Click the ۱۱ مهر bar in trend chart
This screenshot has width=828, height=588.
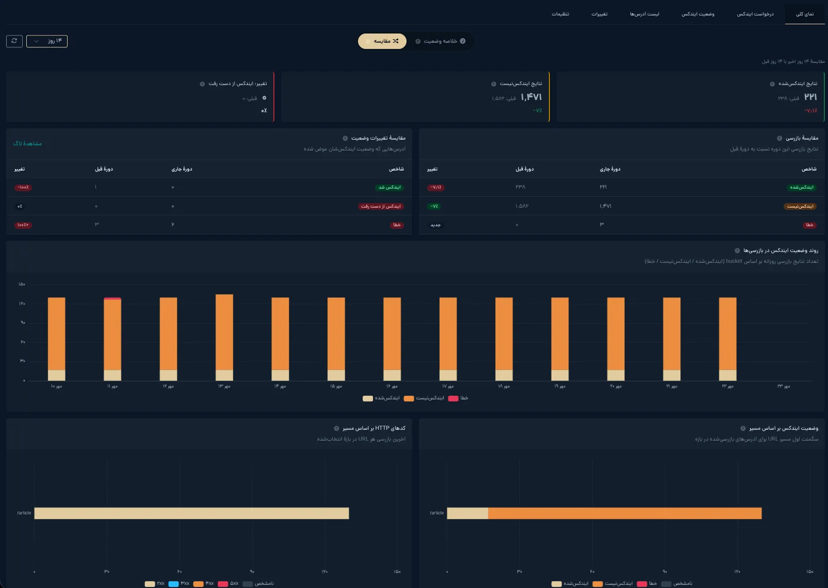click(x=112, y=339)
